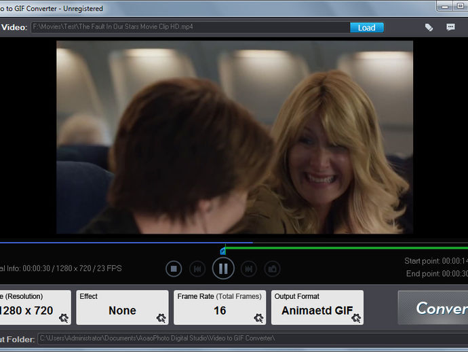This screenshot has height=352, width=468.
Task: Click the green selection range bar
Action: pos(347,248)
